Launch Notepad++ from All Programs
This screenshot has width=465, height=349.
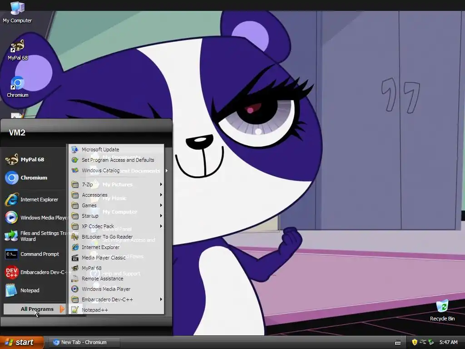click(116, 310)
